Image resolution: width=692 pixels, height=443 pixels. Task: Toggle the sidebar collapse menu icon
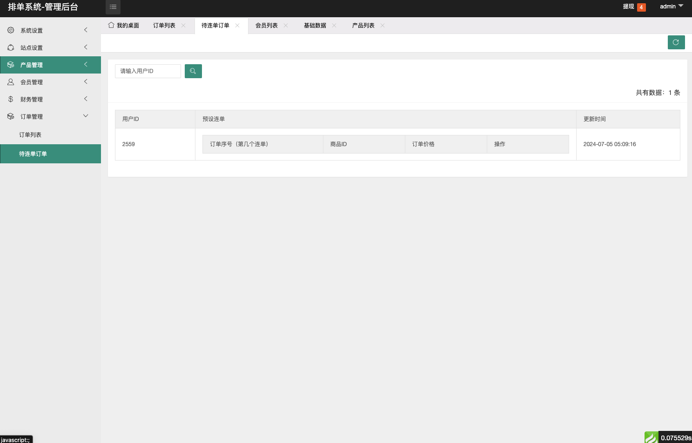113,7
